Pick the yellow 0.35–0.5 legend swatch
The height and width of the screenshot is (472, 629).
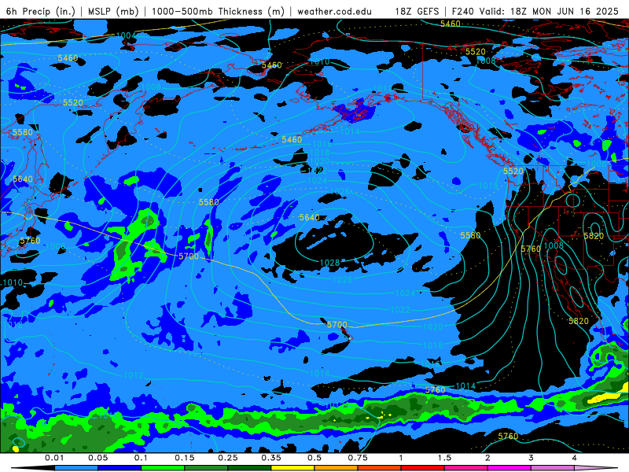pyautogui.click(x=292, y=468)
